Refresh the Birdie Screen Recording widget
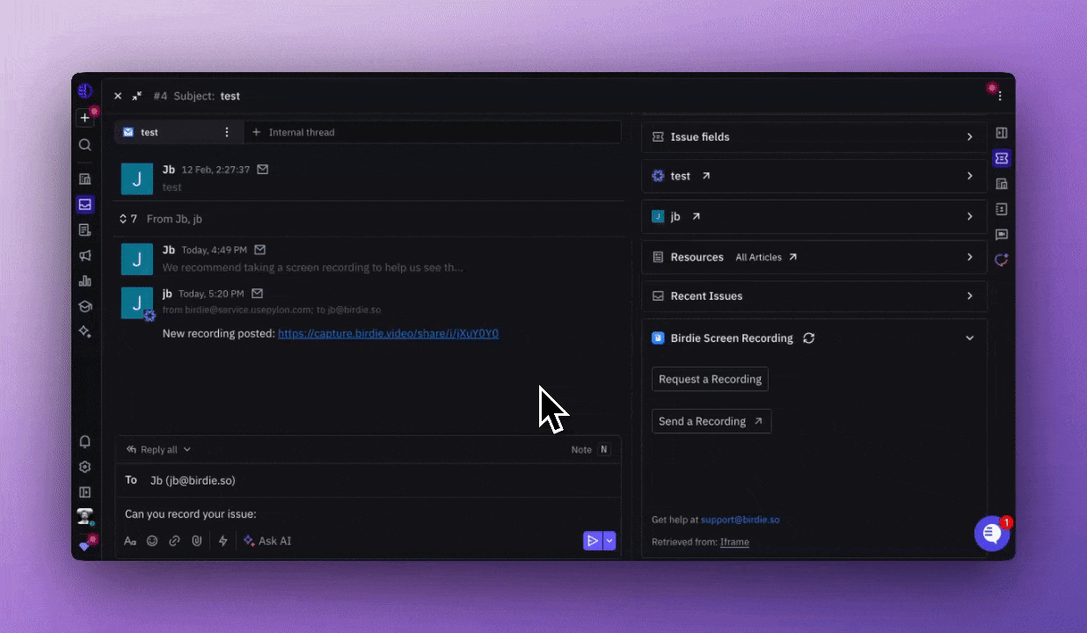This screenshot has width=1087, height=633. pos(809,338)
